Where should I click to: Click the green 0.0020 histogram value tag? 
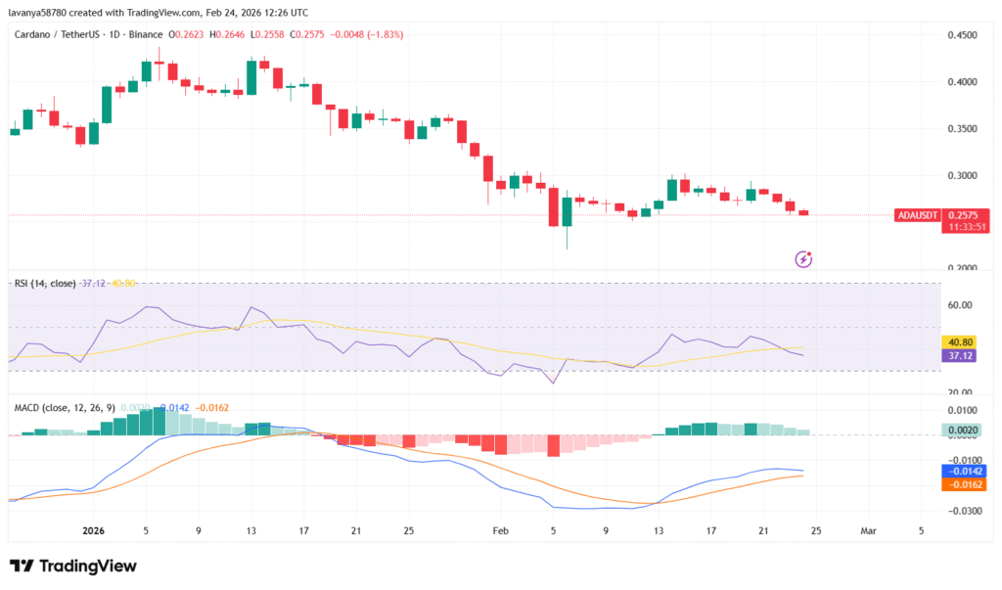coord(960,430)
